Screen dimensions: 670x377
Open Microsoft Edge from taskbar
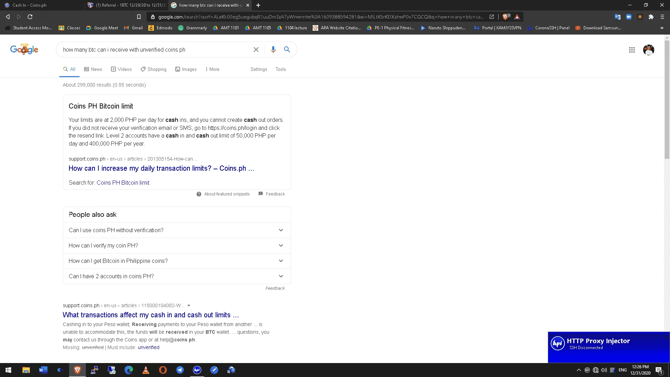(129, 370)
